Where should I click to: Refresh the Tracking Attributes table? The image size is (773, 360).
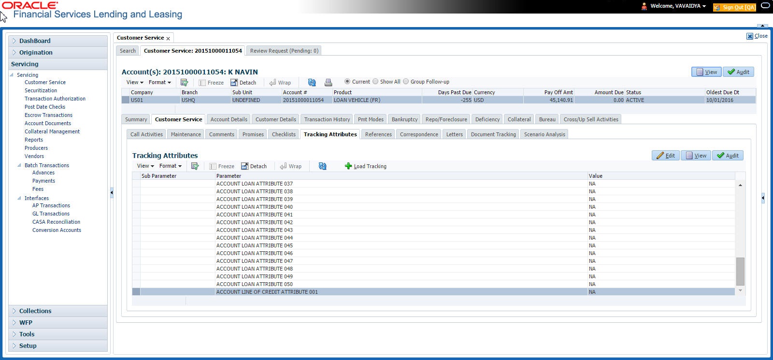coord(323,166)
